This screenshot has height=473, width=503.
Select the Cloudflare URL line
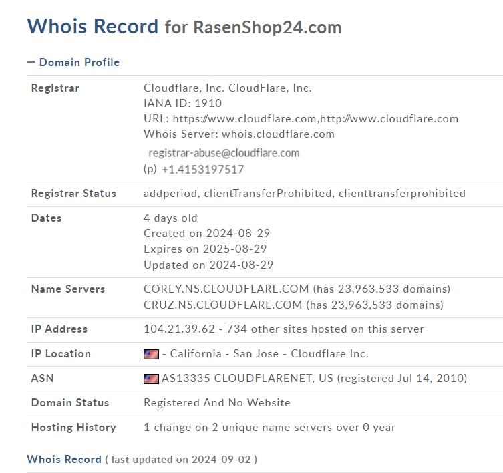(301, 119)
